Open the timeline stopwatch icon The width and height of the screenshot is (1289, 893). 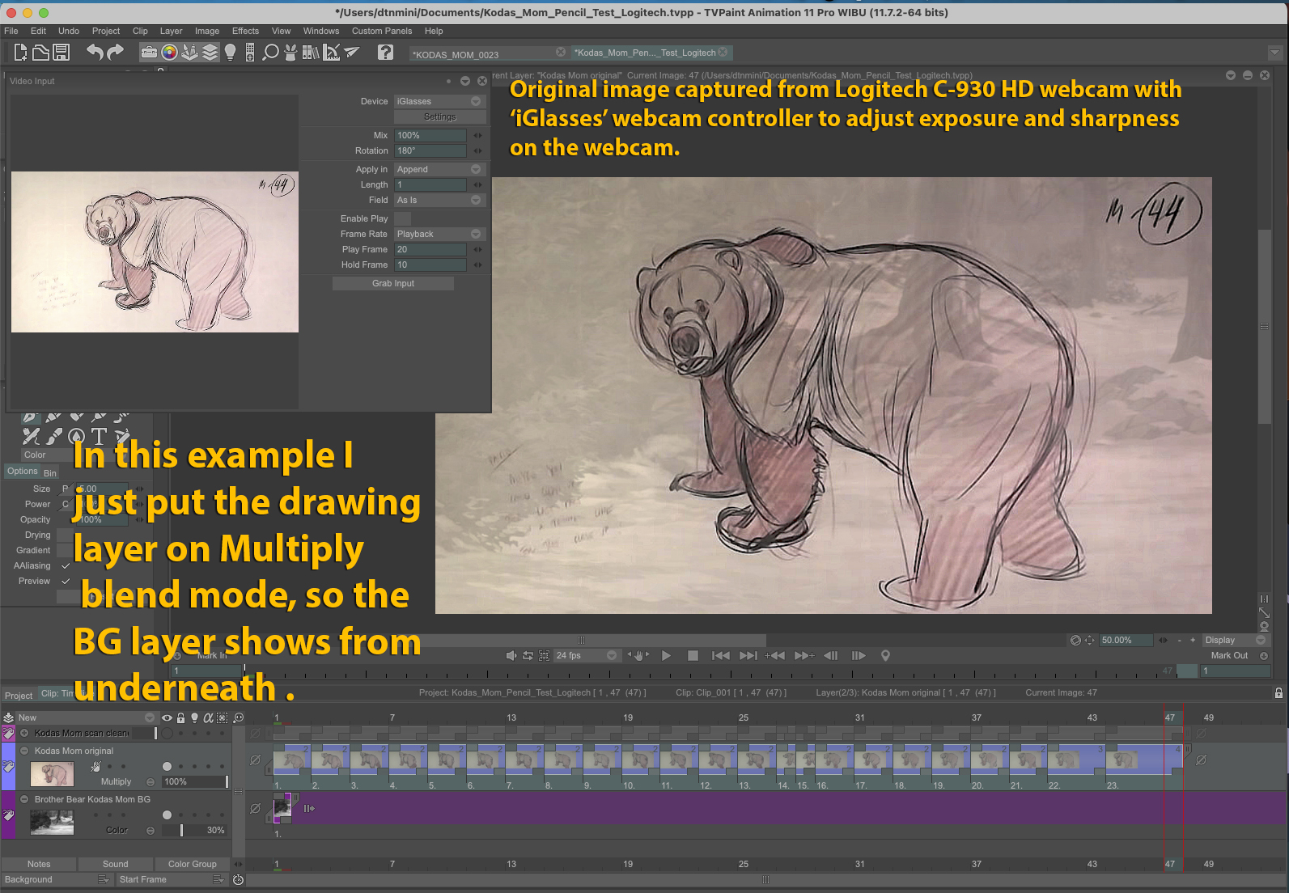coord(239,879)
